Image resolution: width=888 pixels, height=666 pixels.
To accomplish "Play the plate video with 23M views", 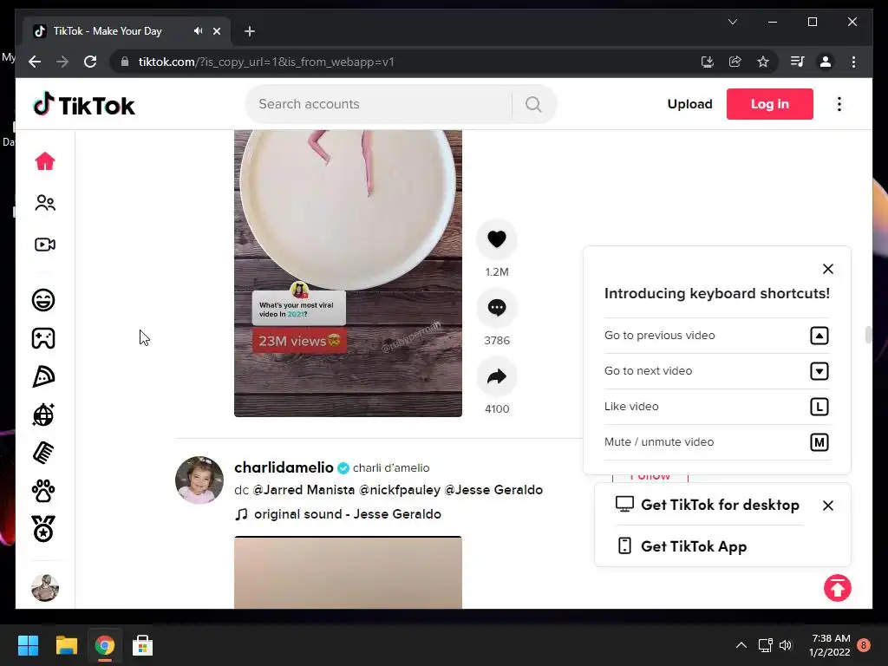I will (348, 273).
